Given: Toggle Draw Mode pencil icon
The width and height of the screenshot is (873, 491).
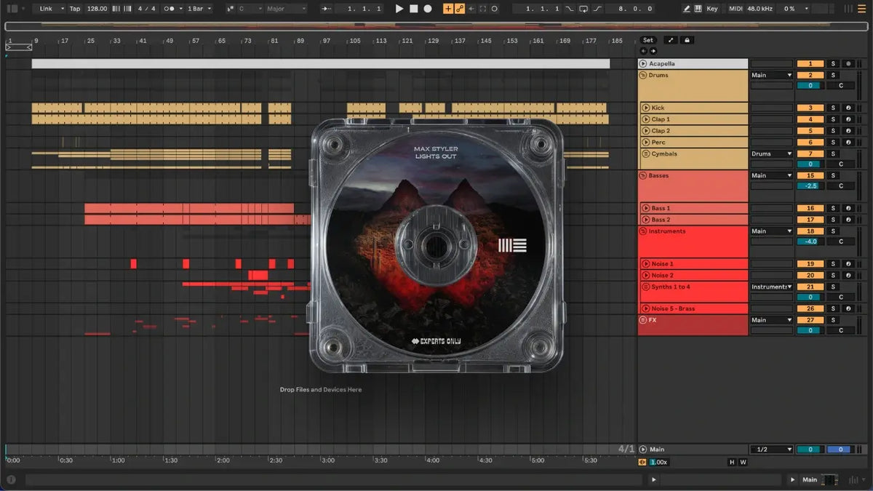Looking at the screenshot, I should 687,9.
